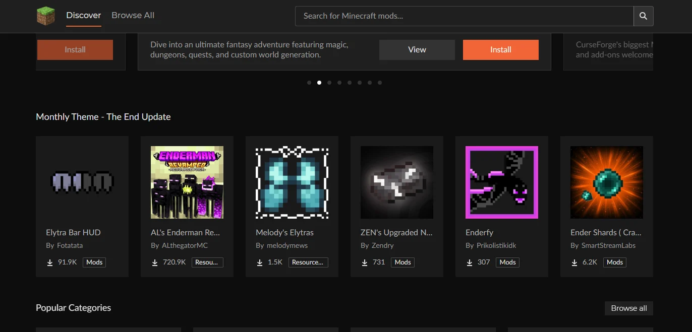
Task: Click the fantasy adventure modpack description
Action: coord(249,50)
